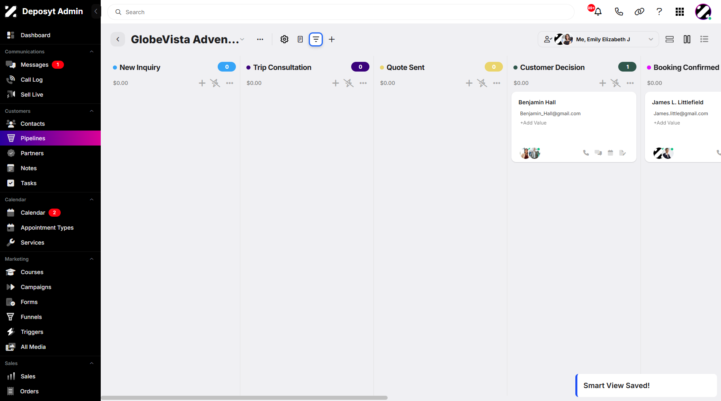Viewport: 721px width, 401px height.
Task: Click automation bolt icon in Customer Decision
Action: tap(615, 83)
